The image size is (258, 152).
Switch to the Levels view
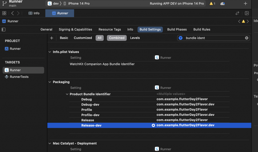pos(135,38)
